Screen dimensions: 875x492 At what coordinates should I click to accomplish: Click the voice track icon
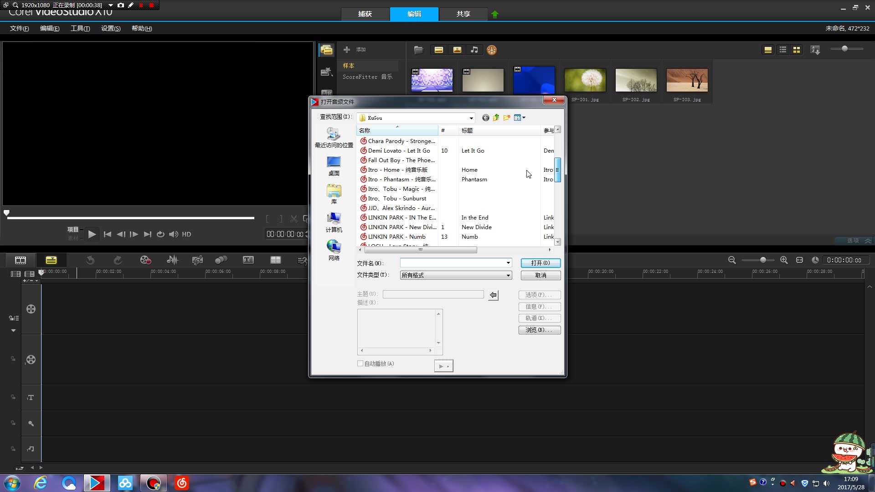[31, 424]
